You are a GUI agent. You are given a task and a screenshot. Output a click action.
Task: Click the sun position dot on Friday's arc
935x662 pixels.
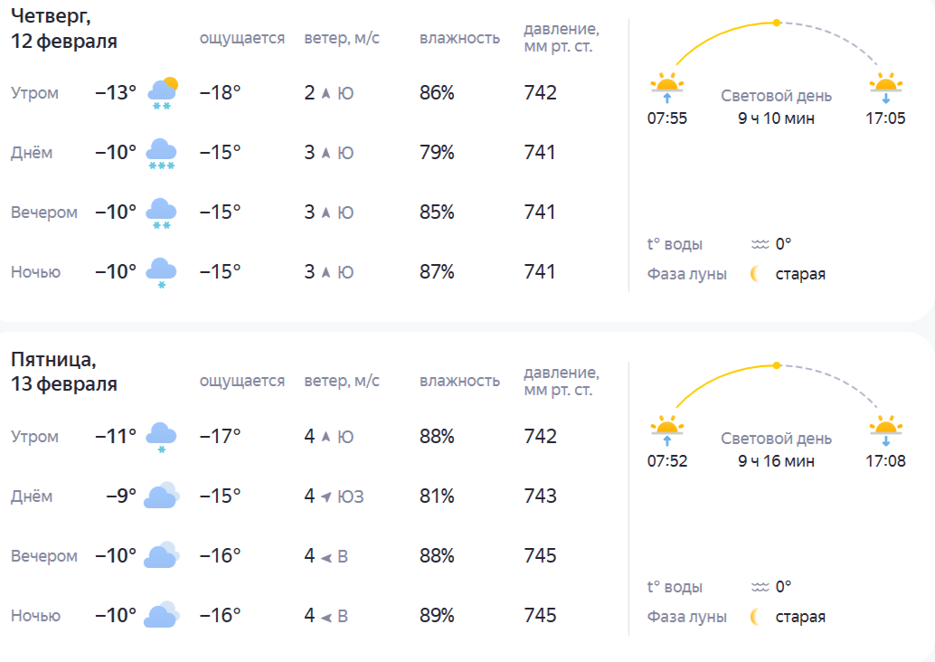(x=776, y=365)
